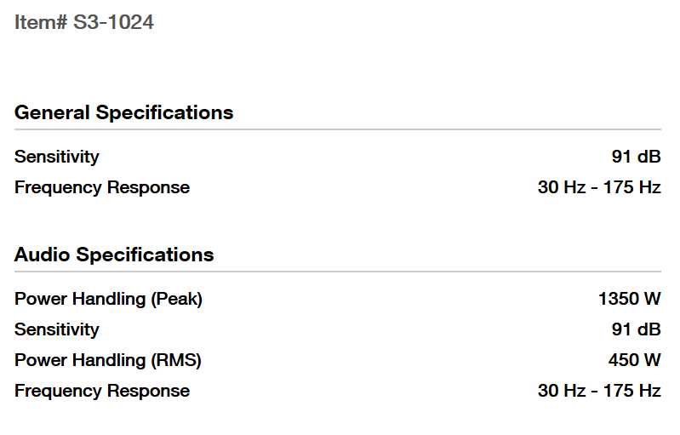Screen dimensions: 680x435
Task: Click Sensitivity label under General Specifications
Action: pos(57,157)
